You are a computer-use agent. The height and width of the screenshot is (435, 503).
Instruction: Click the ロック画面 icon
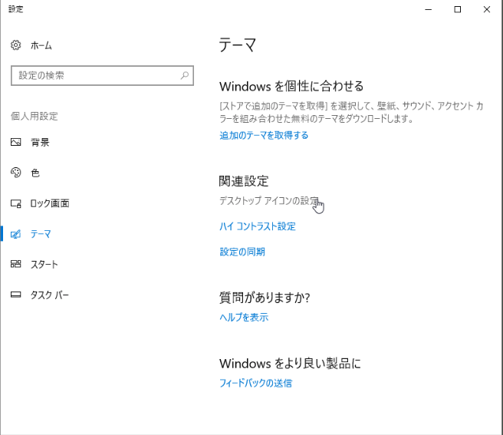coord(15,203)
